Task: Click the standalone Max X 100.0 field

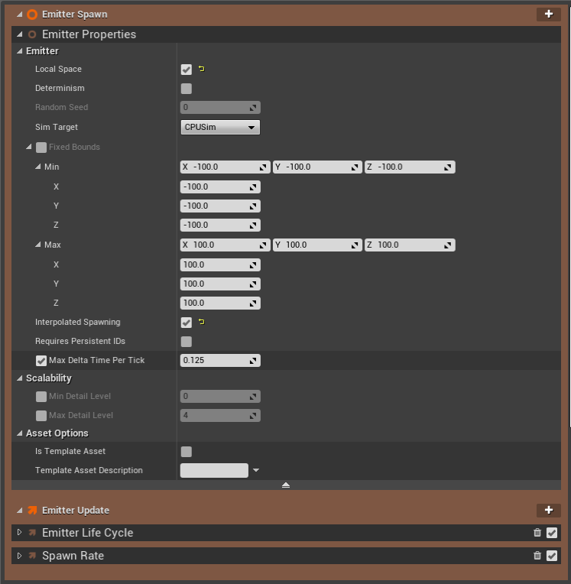Action: tap(220, 265)
